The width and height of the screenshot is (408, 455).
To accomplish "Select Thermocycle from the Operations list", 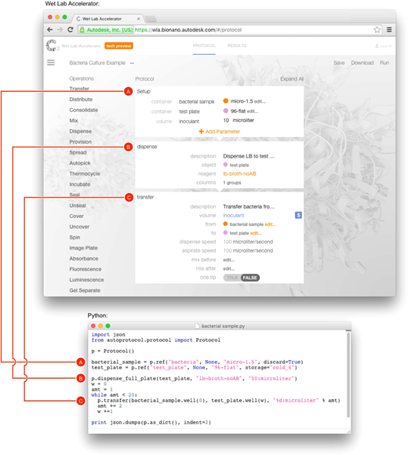I will pyautogui.click(x=85, y=173).
